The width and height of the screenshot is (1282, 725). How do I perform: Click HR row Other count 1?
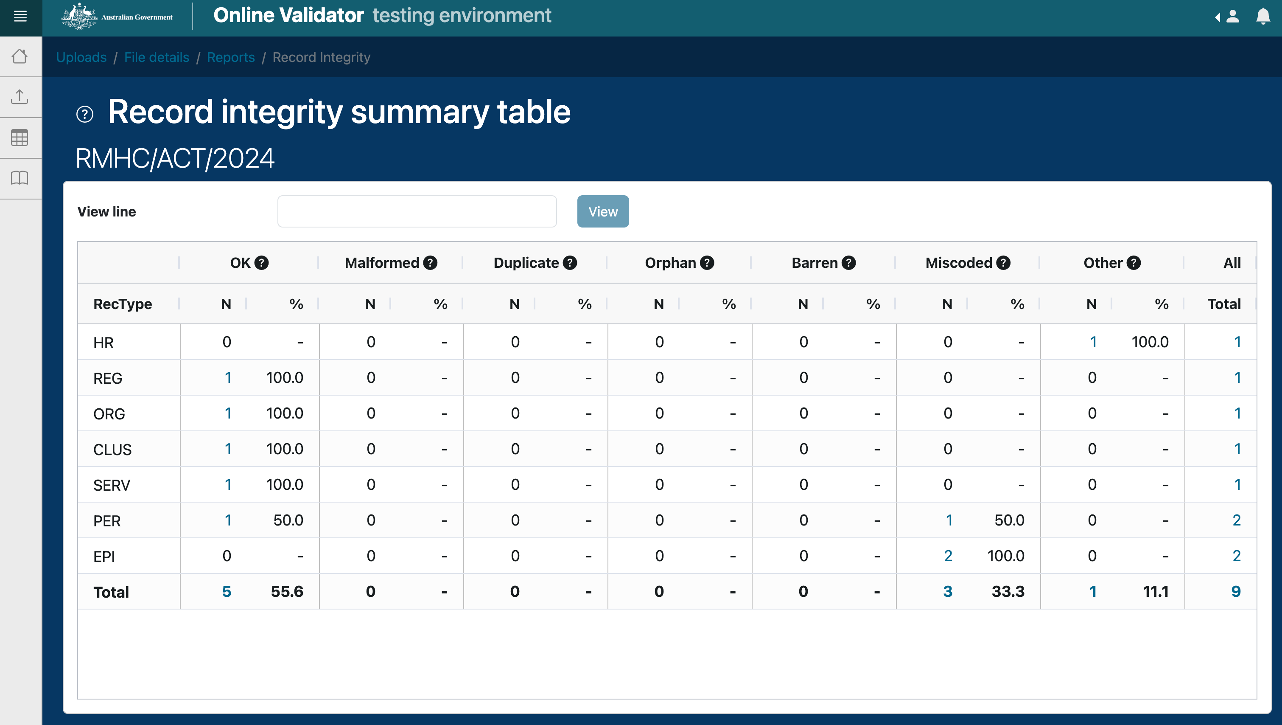1093,342
